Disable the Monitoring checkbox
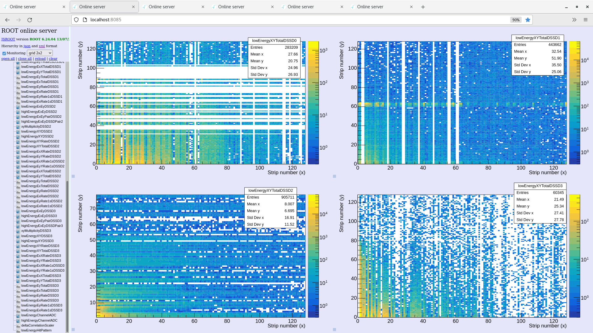The image size is (593, 333). (x=4, y=53)
